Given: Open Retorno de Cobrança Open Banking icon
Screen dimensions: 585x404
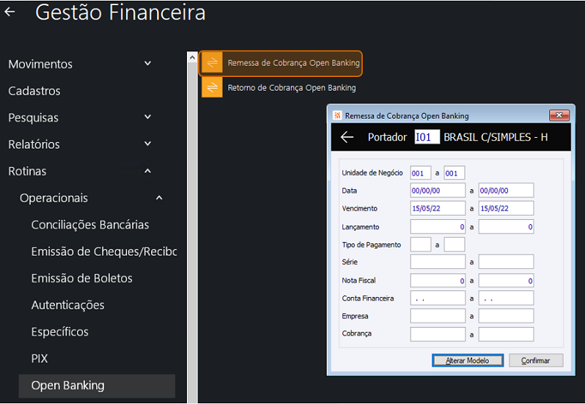Looking at the screenshot, I should coord(212,87).
